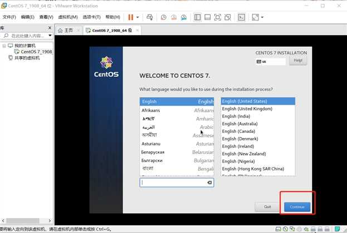This screenshot has width=347, height=233.
Task: Open the power options dropdown beside pause
Action: (x=138, y=17)
